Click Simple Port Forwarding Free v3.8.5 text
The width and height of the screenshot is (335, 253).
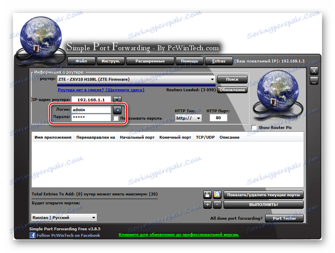[x=65, y=229]
